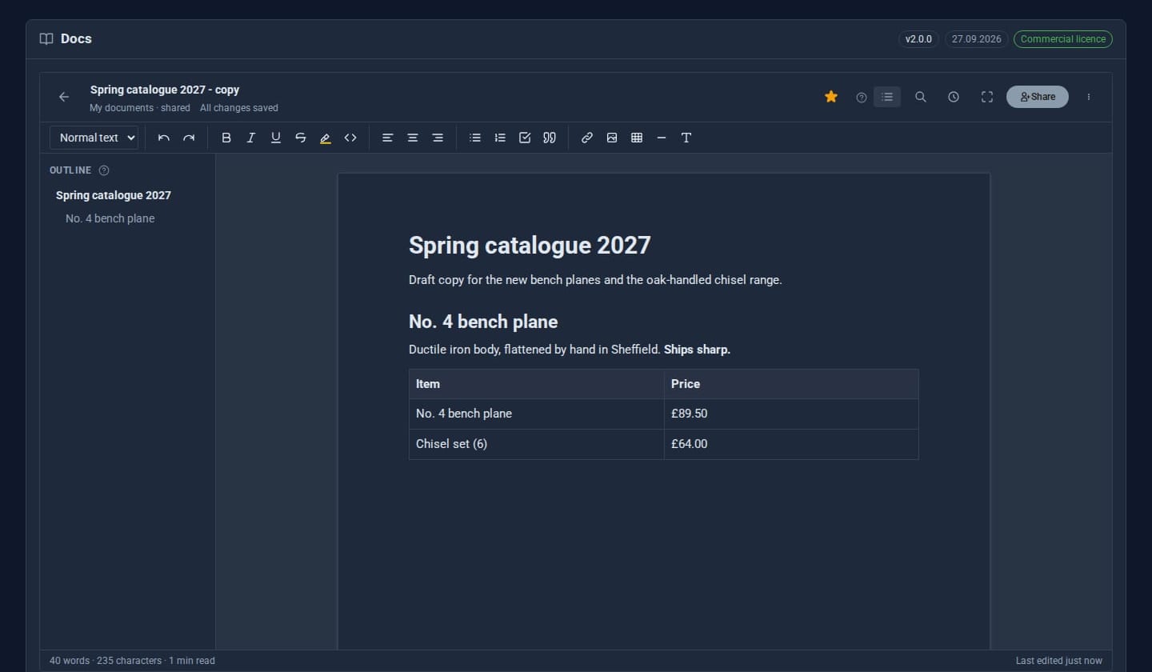
Task: Go back with the left arrow
Action: (x=64, y=97)
